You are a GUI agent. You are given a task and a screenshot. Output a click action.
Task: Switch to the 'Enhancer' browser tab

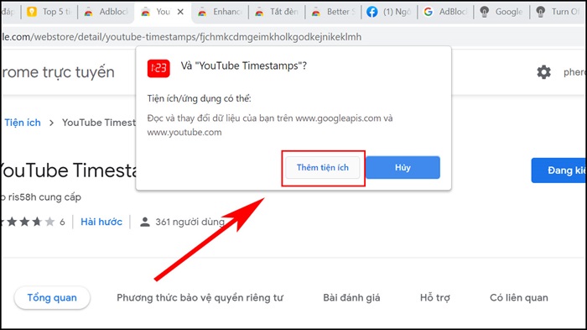tap(220, 12)
